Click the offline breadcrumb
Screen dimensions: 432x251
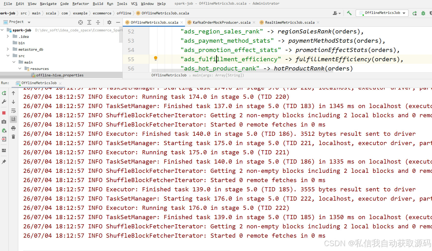124,13
